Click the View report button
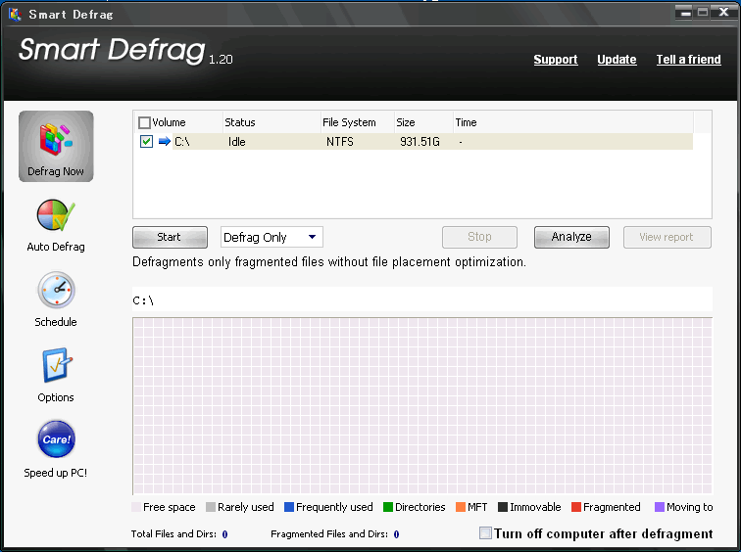Screen dimensions: 741x552 click(x=667, y=237)
